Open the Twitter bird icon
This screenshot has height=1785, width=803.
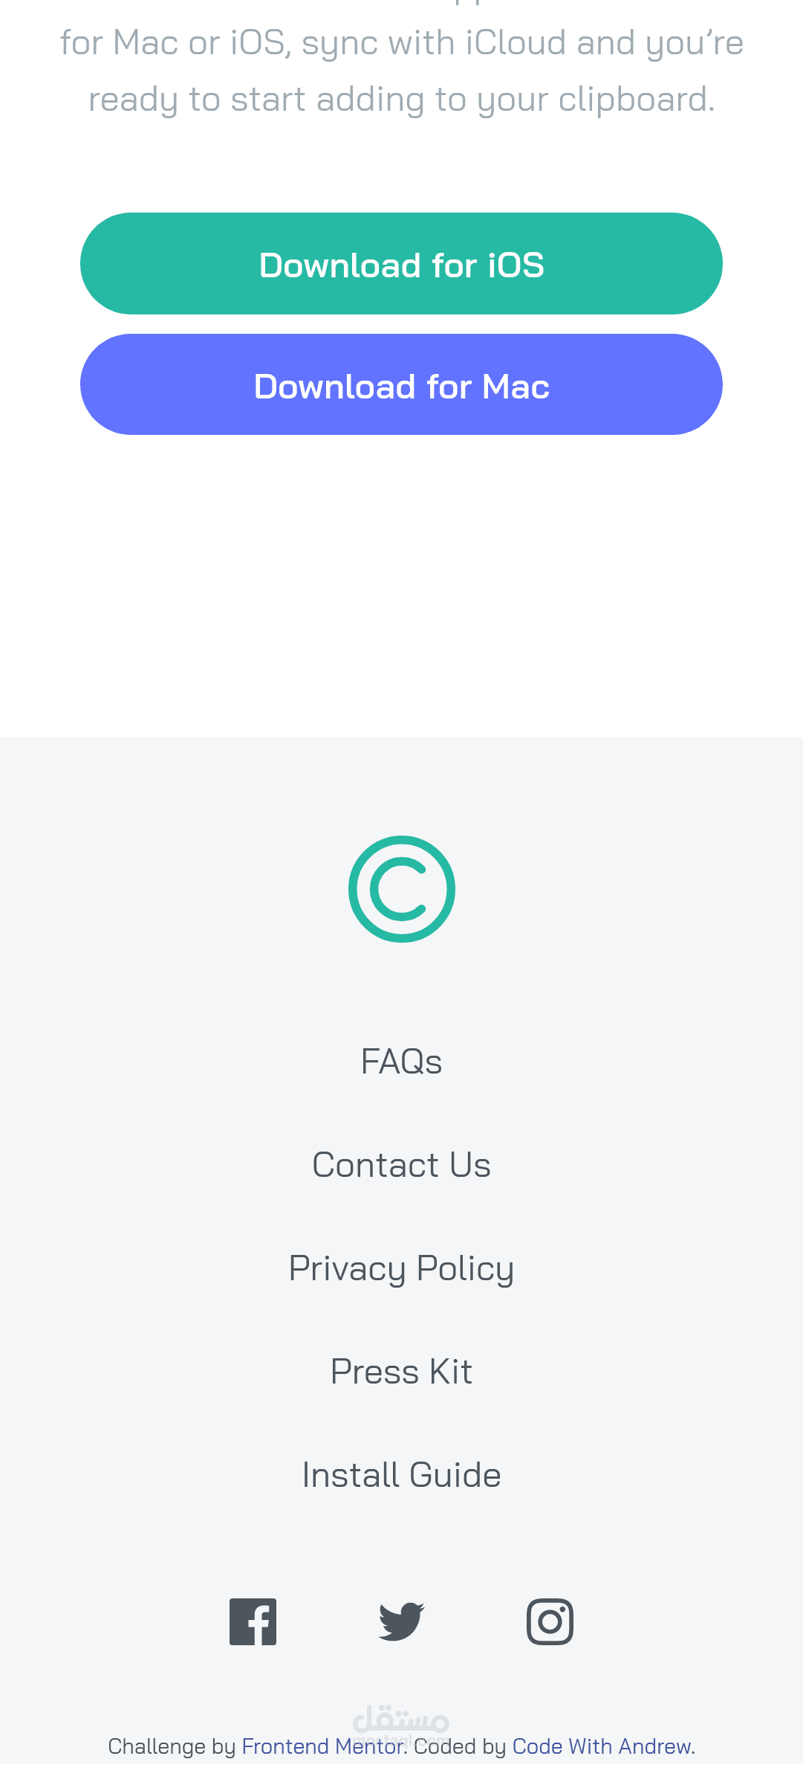[x=401, y=1621]
